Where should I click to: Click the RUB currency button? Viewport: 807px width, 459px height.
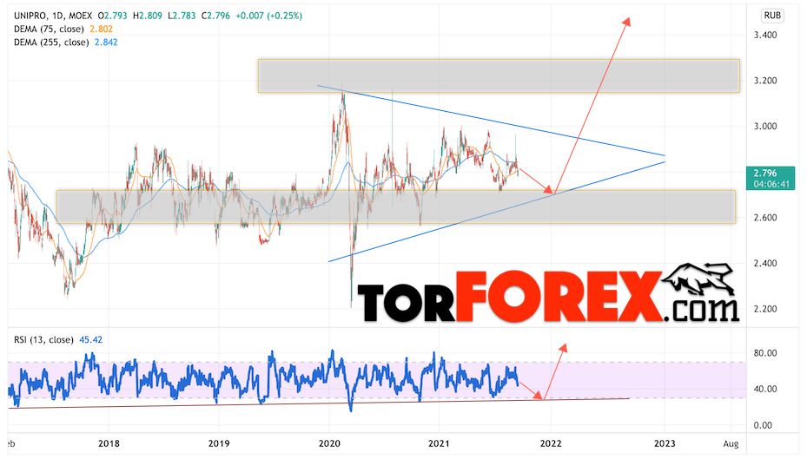click(772, 16)
